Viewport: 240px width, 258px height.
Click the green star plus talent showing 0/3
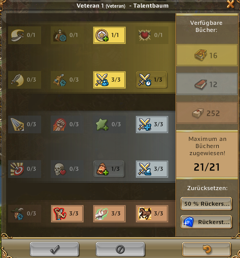[110, 124]
